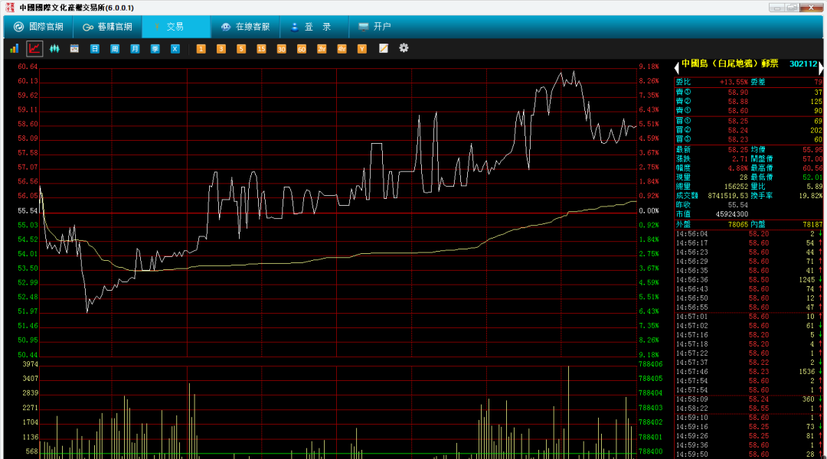Open the 开户 tab
827x459 pixels.
point(375,27)
